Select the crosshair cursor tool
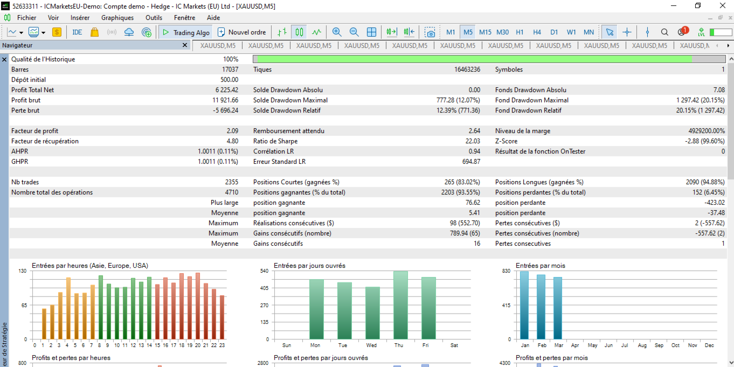Image resolution: width=734 pixels, height=367 pixels. tap(627, 32)
